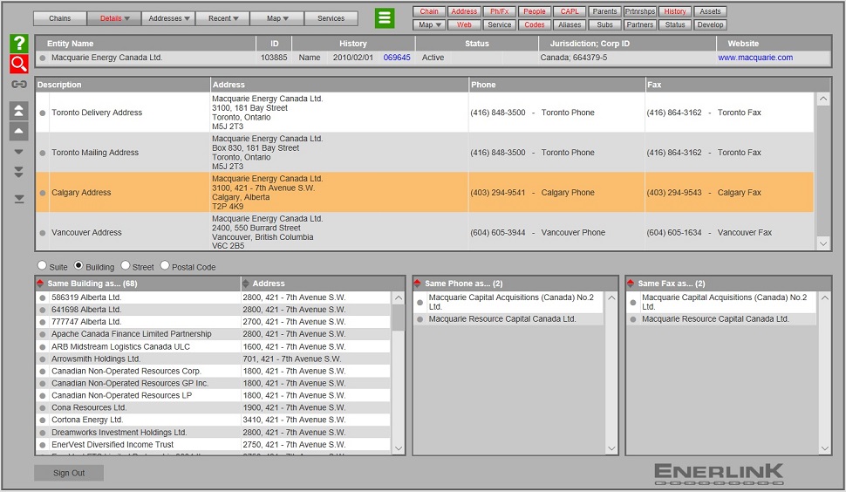
Task: Open the Map dropdown in right button grid
Action: point(429,24)
